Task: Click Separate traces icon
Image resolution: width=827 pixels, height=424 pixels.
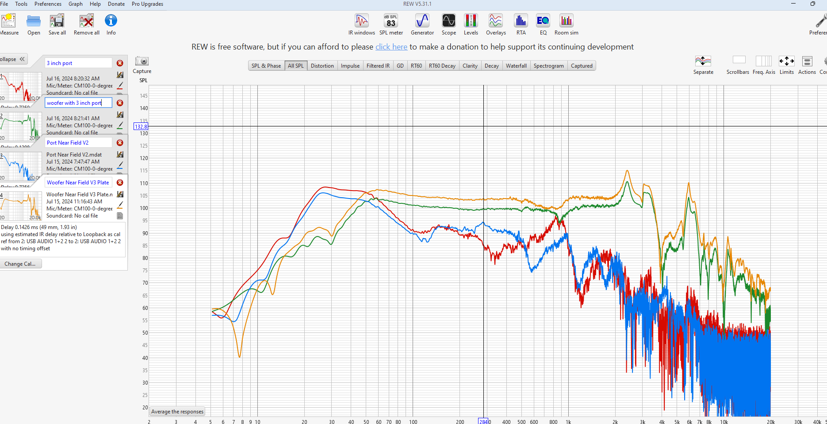Action: tap(703, 61)
